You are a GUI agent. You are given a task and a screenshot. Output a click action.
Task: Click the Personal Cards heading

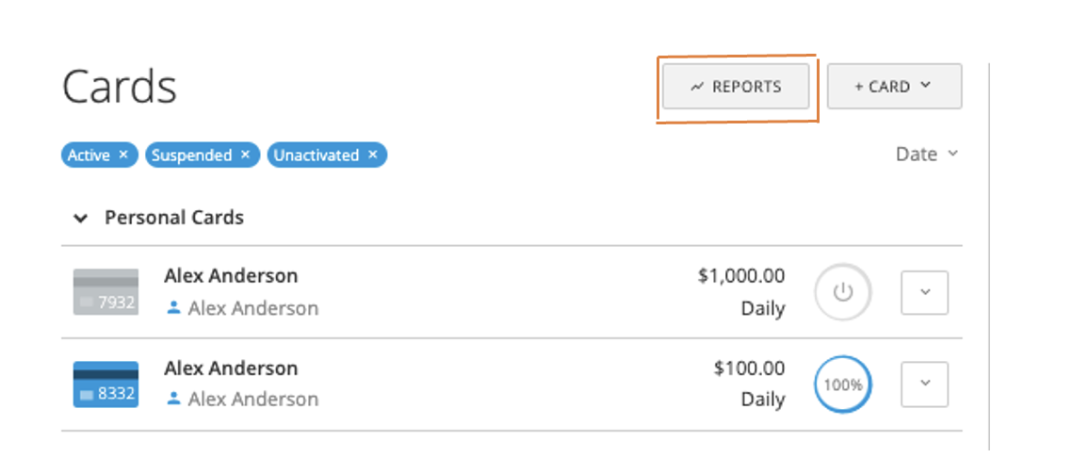click(174, 218)
